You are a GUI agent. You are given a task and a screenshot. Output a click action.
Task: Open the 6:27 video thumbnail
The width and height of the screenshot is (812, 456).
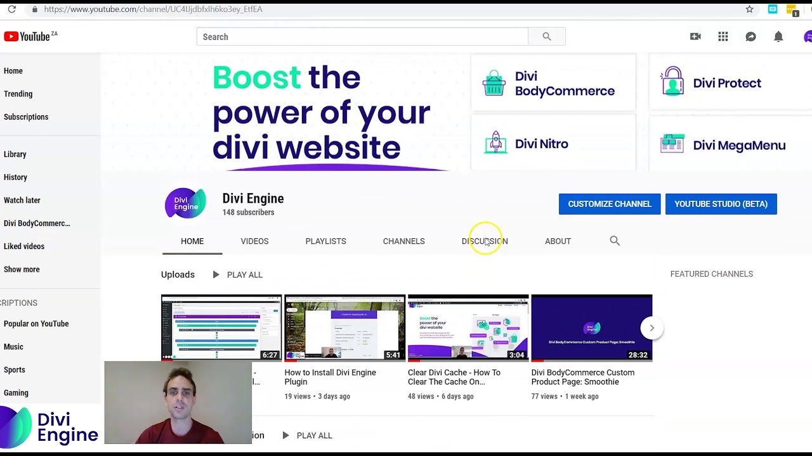pyautogui.click(x=221, y=328)
